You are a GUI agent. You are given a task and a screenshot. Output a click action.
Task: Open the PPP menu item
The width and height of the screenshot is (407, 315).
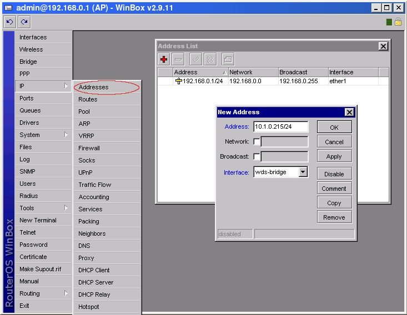coord(43,74)
